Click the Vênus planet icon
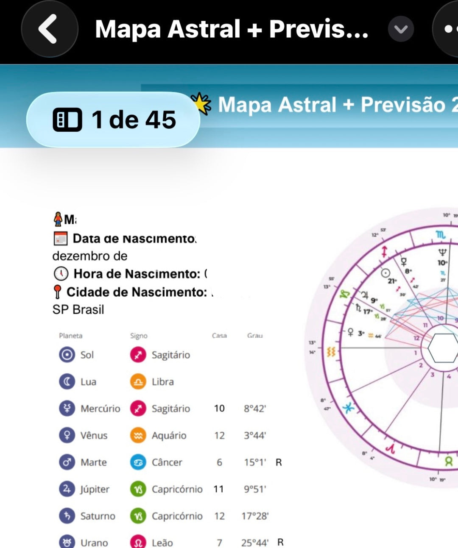The image size is (458, 548). pos(67,435)
